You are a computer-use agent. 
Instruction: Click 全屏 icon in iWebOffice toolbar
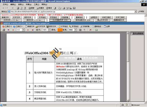107,26
